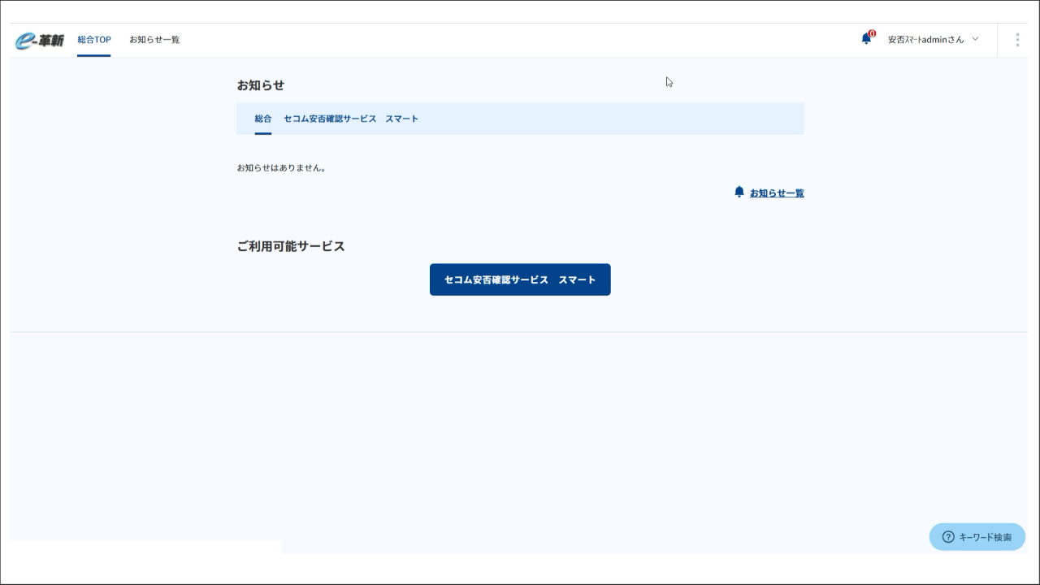Click the お知らせはありません。 message
The height and width of the screenshot is (585, 1040).
282,168
